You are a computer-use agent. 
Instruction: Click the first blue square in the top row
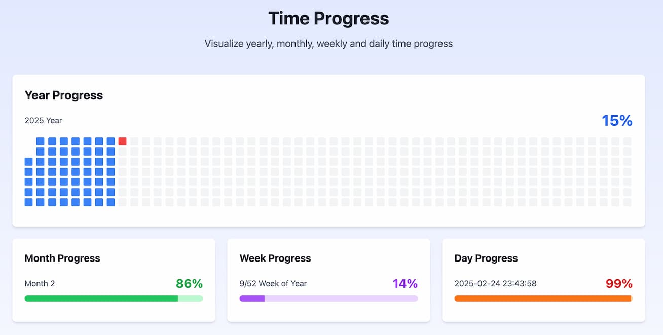point(40,141)
